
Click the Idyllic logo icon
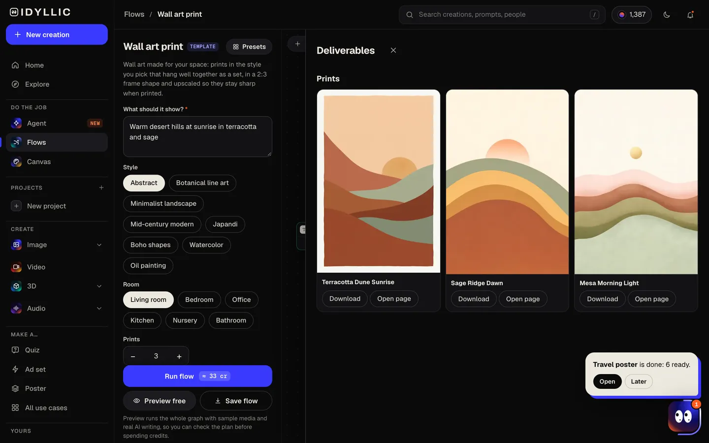coord(14,12)
